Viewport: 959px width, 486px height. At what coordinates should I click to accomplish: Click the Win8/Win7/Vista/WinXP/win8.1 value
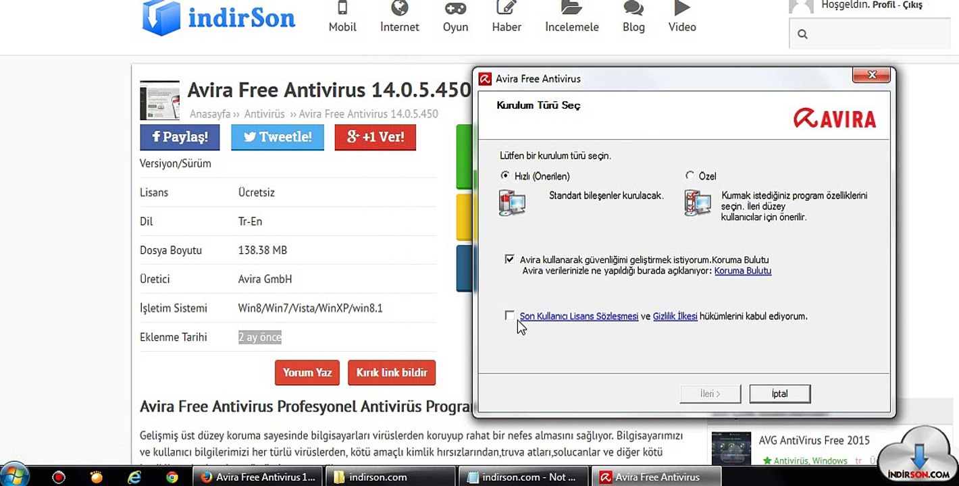(310, 308)
